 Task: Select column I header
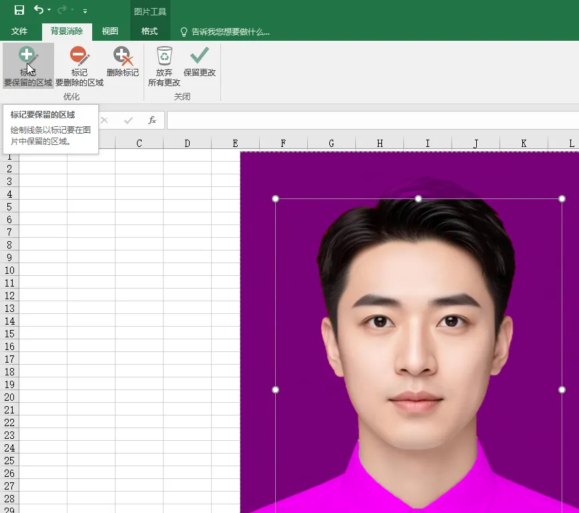427,144
